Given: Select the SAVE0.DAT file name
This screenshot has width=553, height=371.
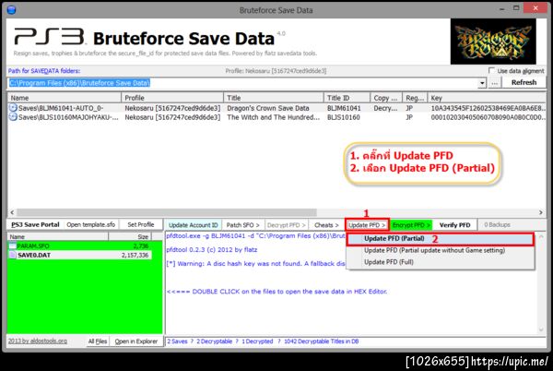Looking at the screenshot, I should [34, 255].
